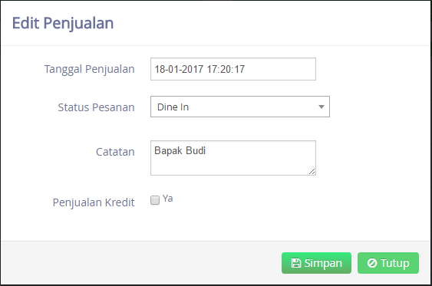Select the Dine In value text
The image size is (432, 286).
[173, 107]
